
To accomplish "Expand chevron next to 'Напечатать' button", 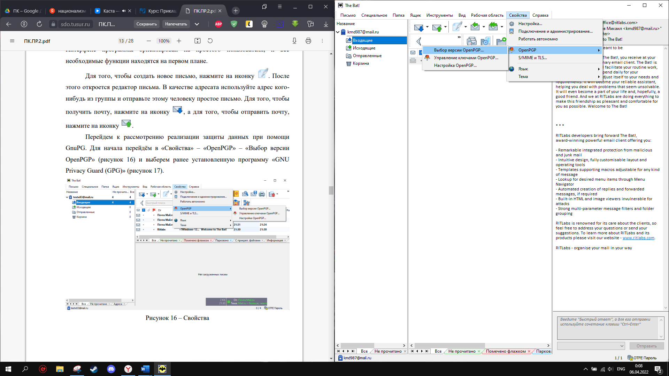I will [x=197, y=24].
